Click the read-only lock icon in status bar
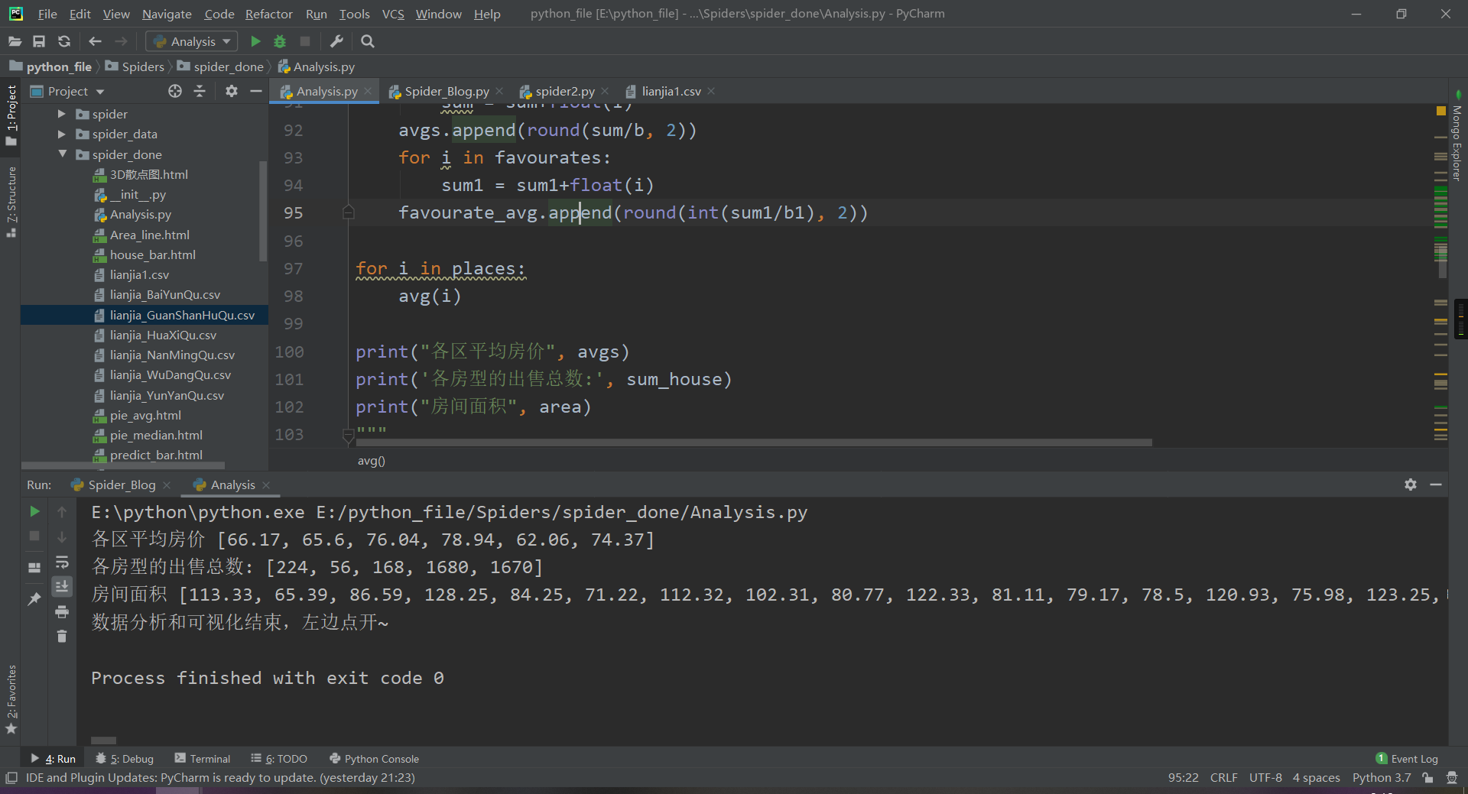This screenshot has width=1468, height=794. click(x=1427, y=777)
